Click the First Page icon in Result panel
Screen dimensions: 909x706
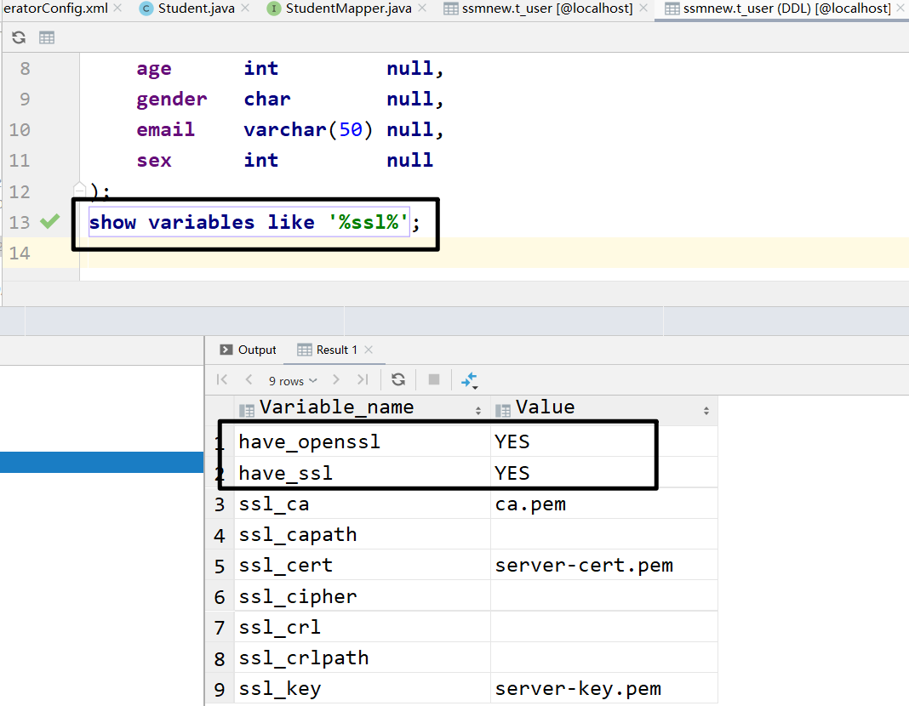click(x=221, y=380)
